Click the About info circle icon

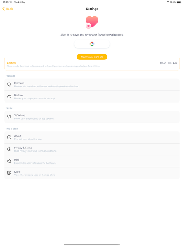click(9, 137)
